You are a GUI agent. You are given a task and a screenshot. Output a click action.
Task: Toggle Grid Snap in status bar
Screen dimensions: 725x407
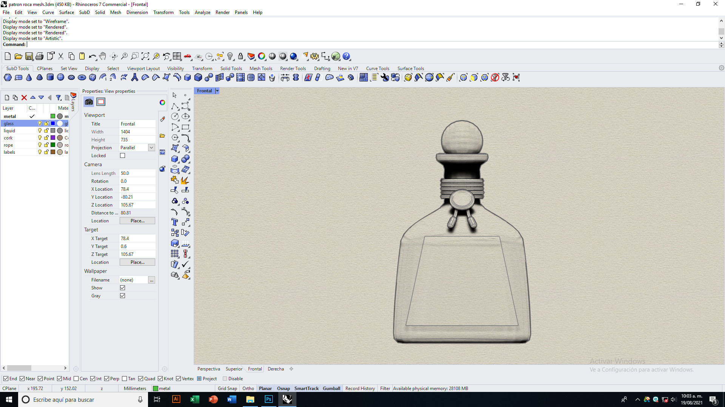(227, 389)
